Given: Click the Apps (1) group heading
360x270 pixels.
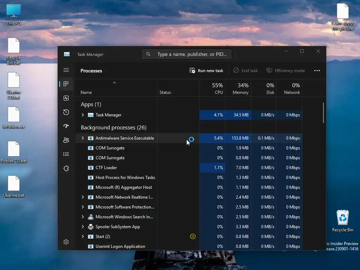Looking at the screenshot, I should pos(91,104).
